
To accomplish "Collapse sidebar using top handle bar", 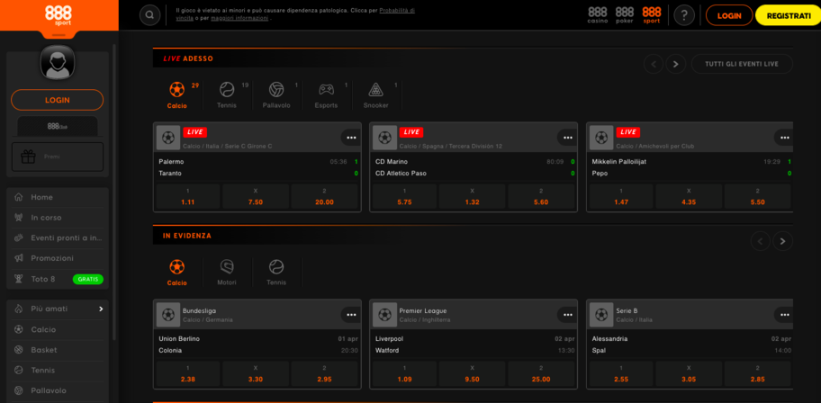I will (x=59, y=35).
